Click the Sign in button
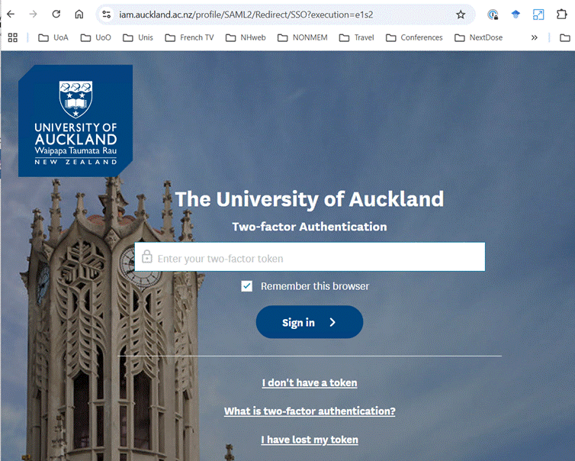 tap(310, 322)
